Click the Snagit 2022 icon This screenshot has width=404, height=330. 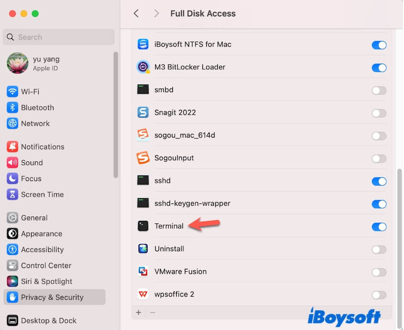(143, 113)
